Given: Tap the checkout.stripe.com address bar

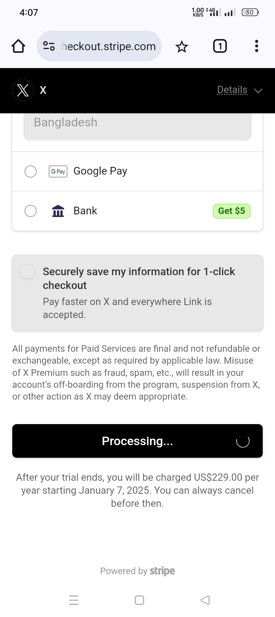Looking at the screenshot, I should 108,46.
